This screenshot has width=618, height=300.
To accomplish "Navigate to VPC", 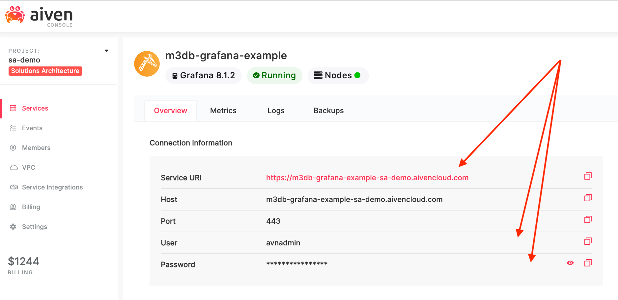I will [29, 167].
